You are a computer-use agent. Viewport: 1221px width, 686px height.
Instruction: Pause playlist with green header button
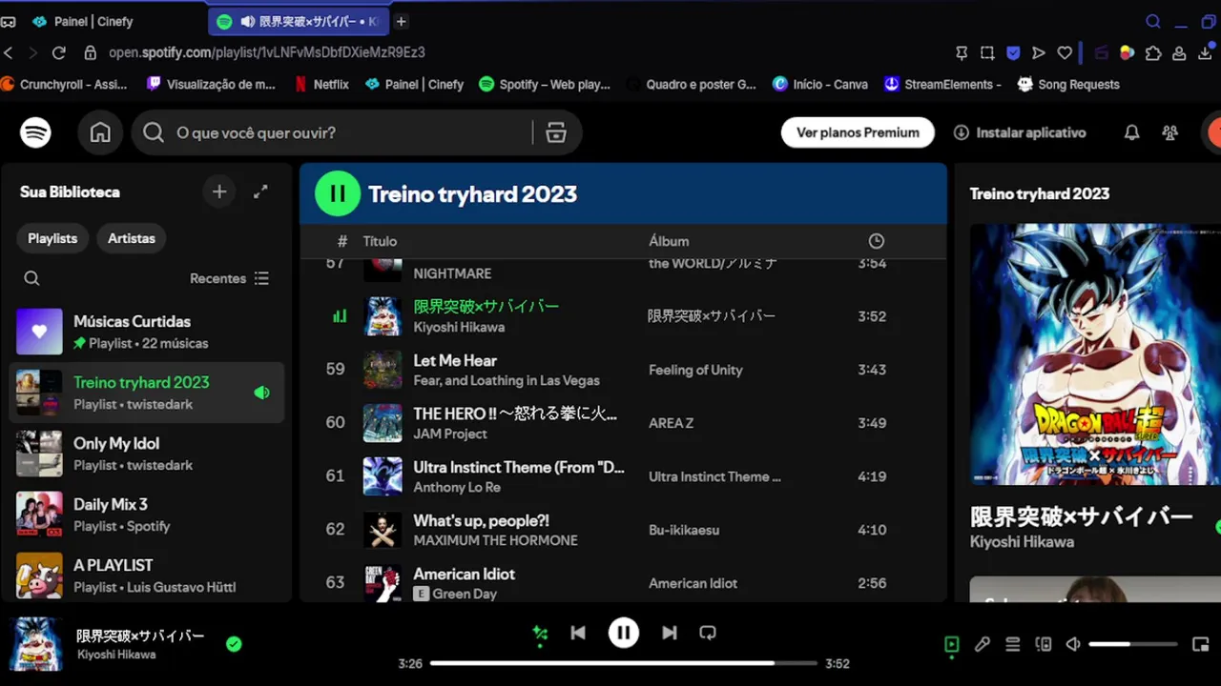click(338, 193)
